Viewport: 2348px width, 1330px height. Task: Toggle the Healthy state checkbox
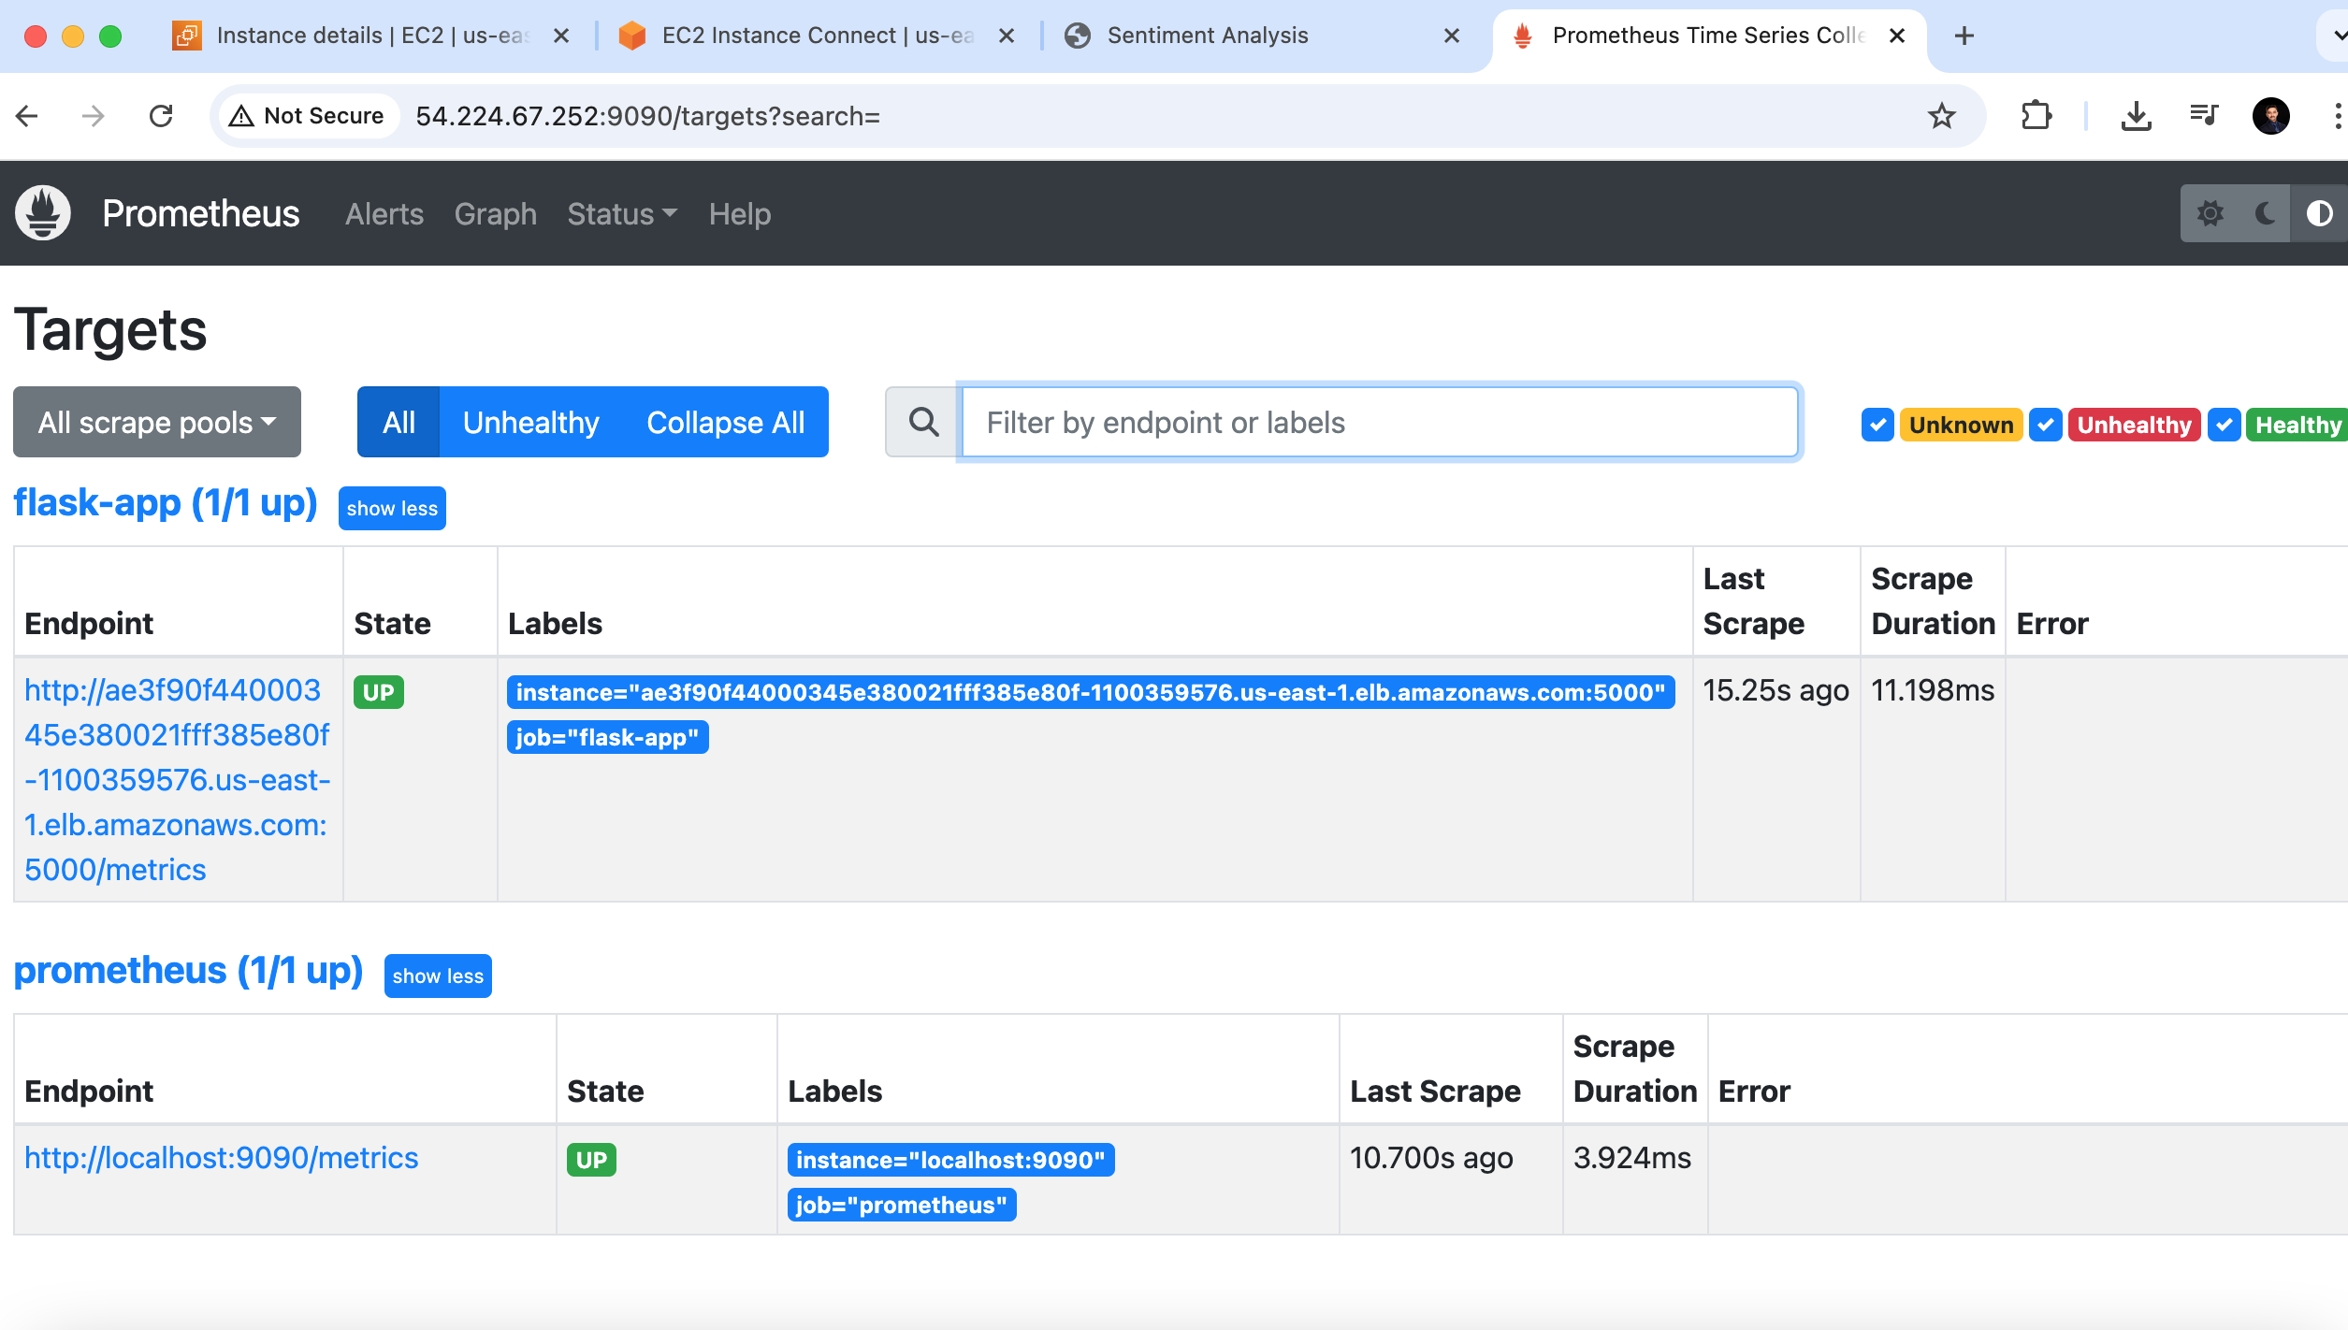2224,425
